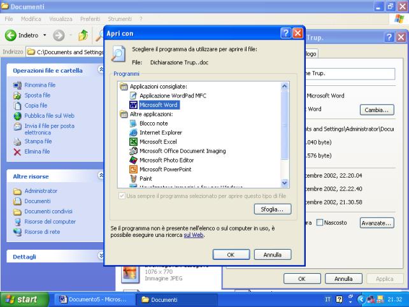The width and height of the screenshot is (409, 307).
Task: Click Indietro back arrow icon
Action: [11, 35]
